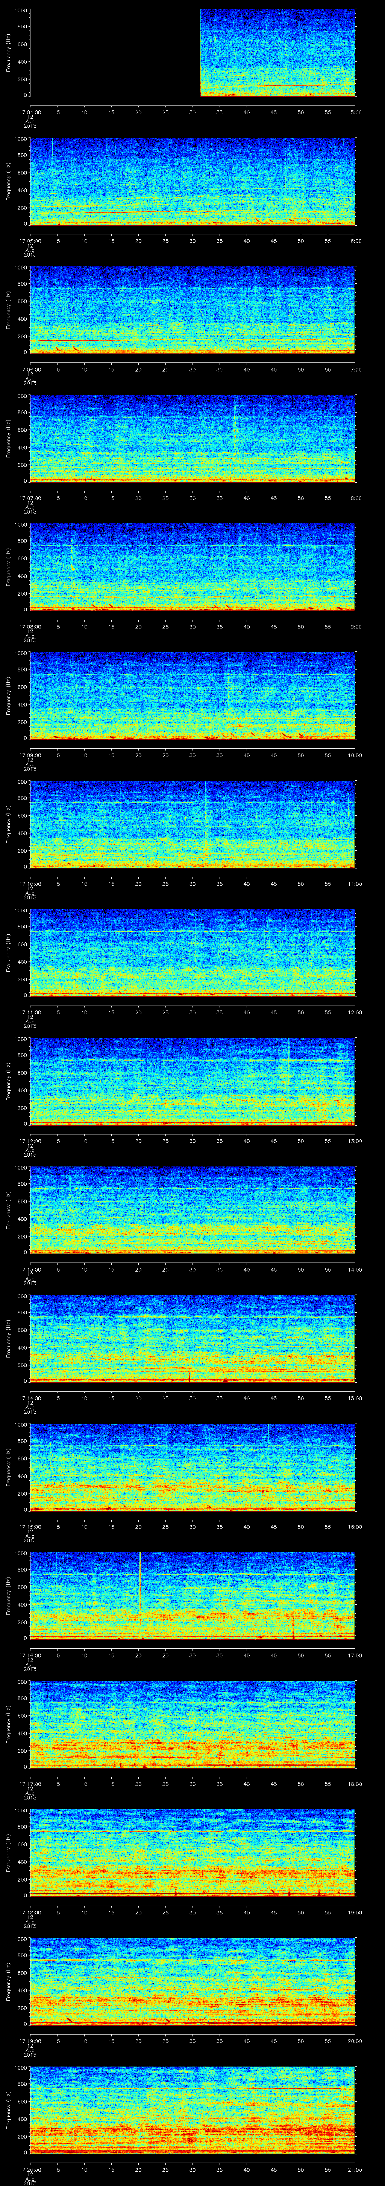Click the 21:00 end time label

point(355,2169)
